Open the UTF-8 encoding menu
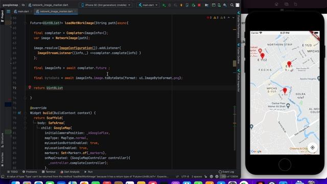 click(185, 176)
